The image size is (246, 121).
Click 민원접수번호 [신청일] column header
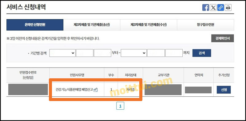click(x=28, y=75)
